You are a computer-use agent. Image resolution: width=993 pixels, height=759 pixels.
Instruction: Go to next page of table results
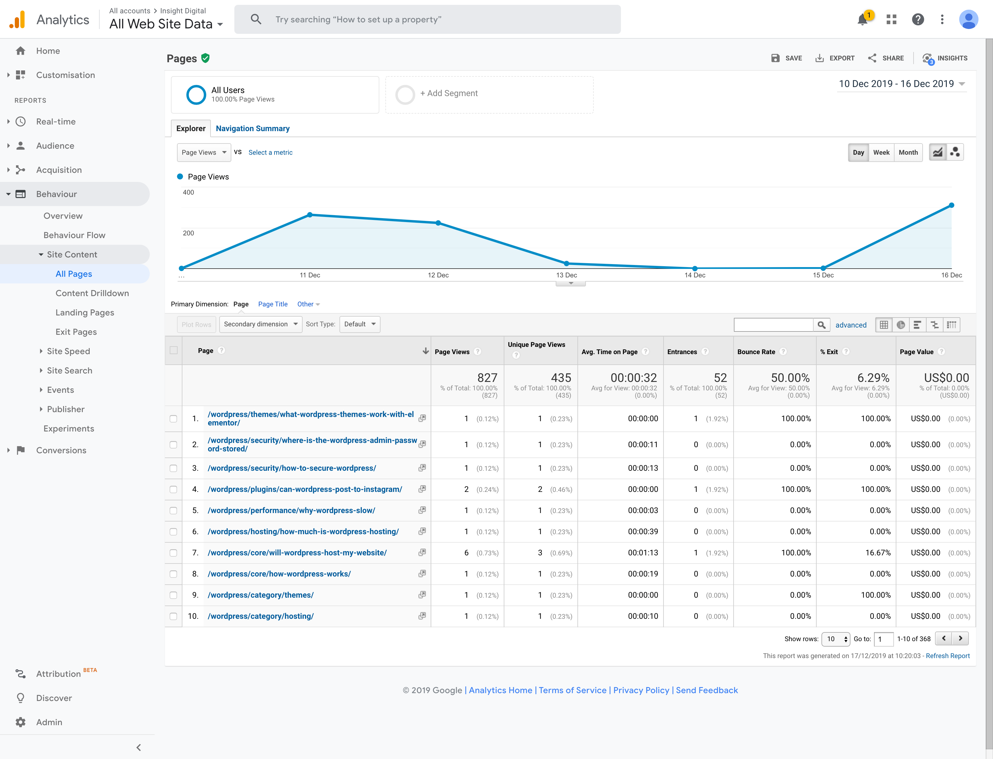coord(960,638)
